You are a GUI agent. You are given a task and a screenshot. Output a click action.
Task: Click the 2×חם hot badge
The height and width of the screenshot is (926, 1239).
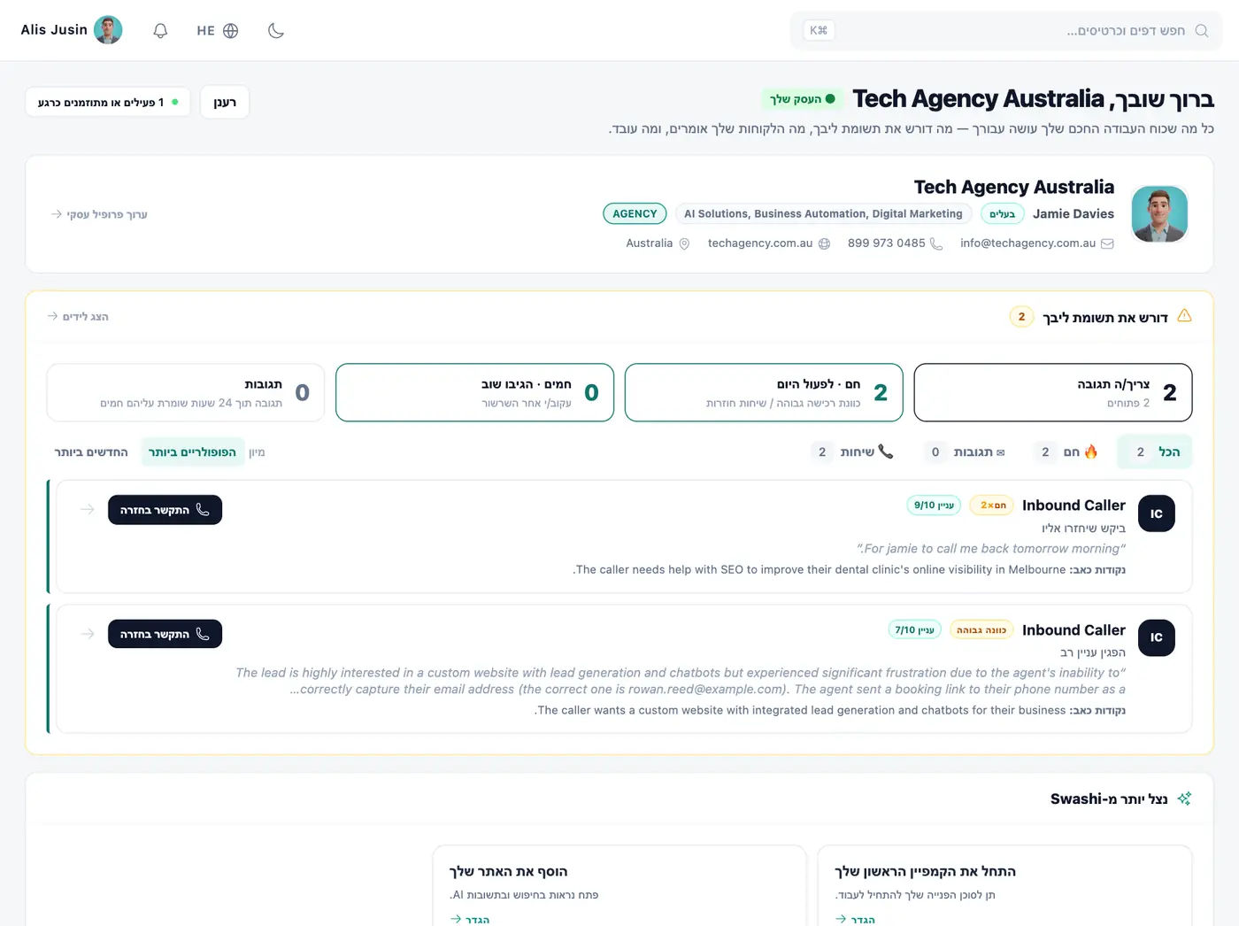point(992,505)
